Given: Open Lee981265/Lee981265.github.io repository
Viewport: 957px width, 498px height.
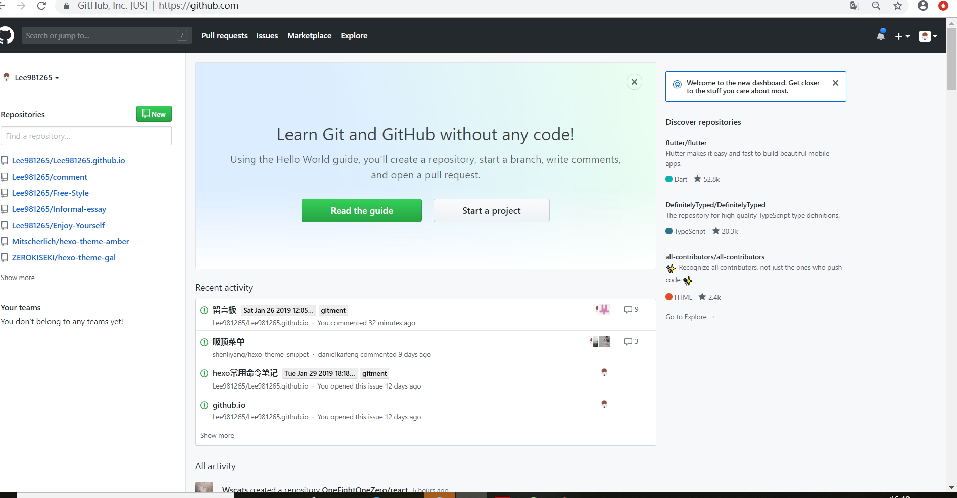Looking at the screenshot, I should [69, 161].
